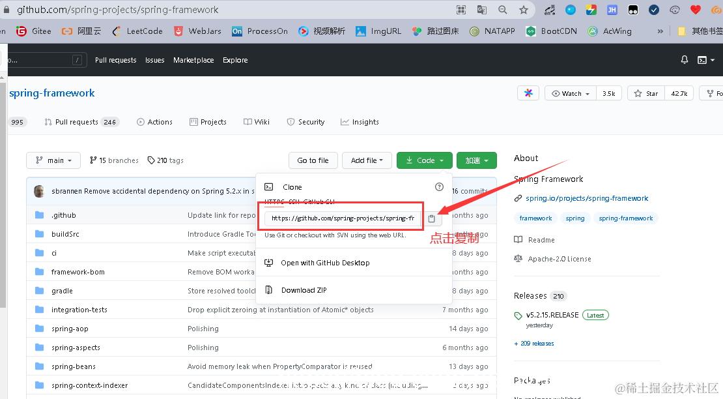Image resolution: width=723 pixels, height=399 pixels.
Task: Switch to the Wiki tab
Action: click(257, 122)
